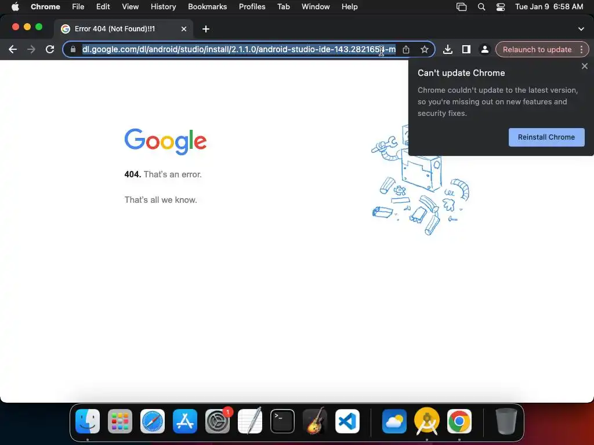Screen dimensions: 594x445
Task: Click the 'That's all we know.' text
Action: point(161,200)
